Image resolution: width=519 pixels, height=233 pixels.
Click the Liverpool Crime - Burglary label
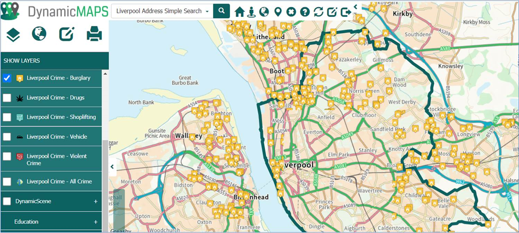[x=59, y=78]
